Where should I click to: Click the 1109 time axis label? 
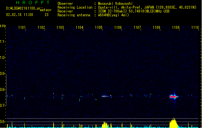tap(176, 27)
